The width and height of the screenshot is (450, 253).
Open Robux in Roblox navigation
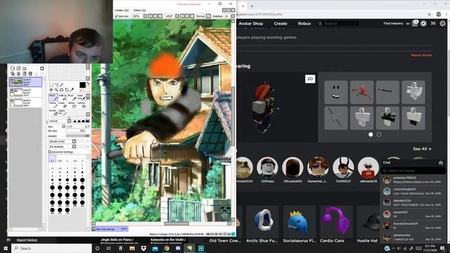pyautogui.click(x=304, y=23)
